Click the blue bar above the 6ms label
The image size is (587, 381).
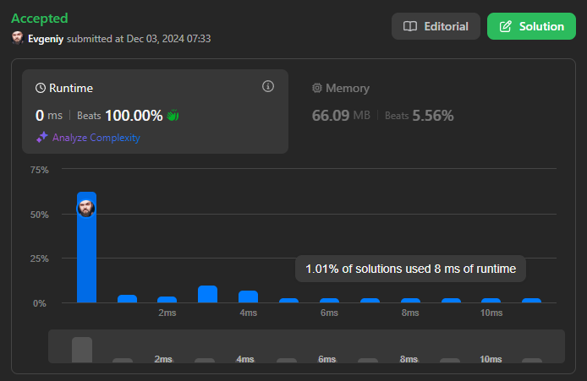pos(329,300)
